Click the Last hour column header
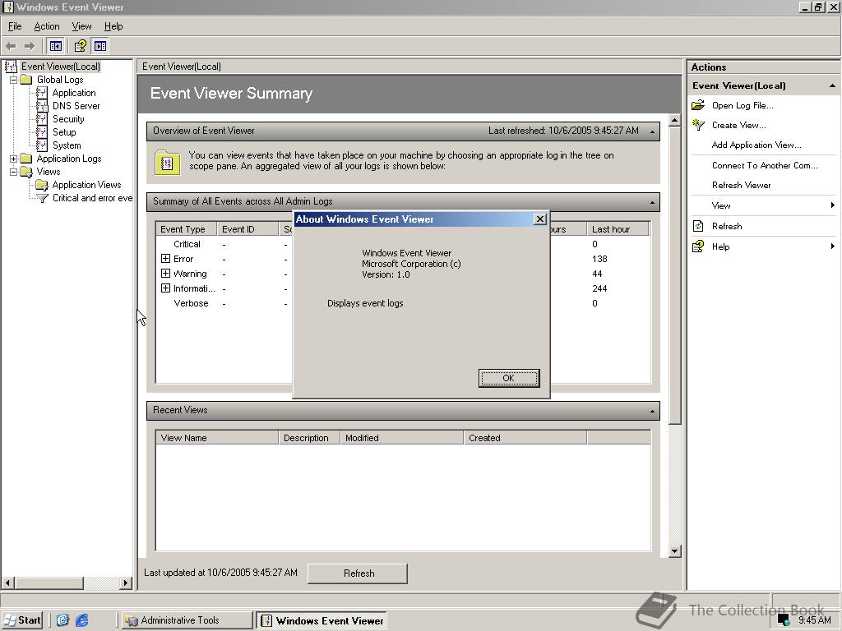 point(617,229)
